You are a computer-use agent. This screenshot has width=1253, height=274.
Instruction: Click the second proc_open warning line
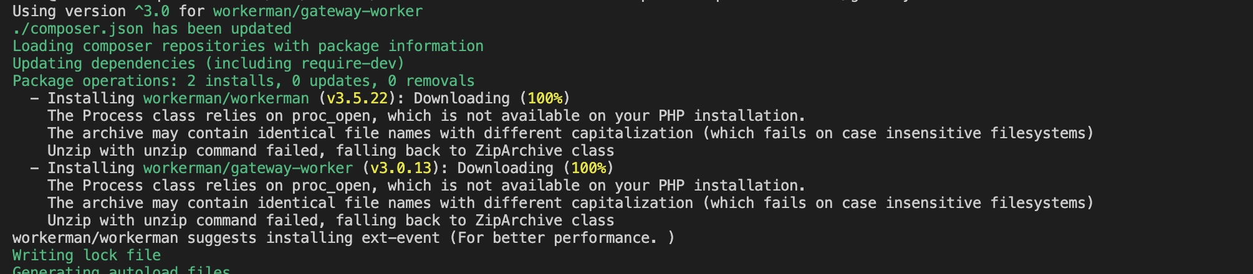426,186
